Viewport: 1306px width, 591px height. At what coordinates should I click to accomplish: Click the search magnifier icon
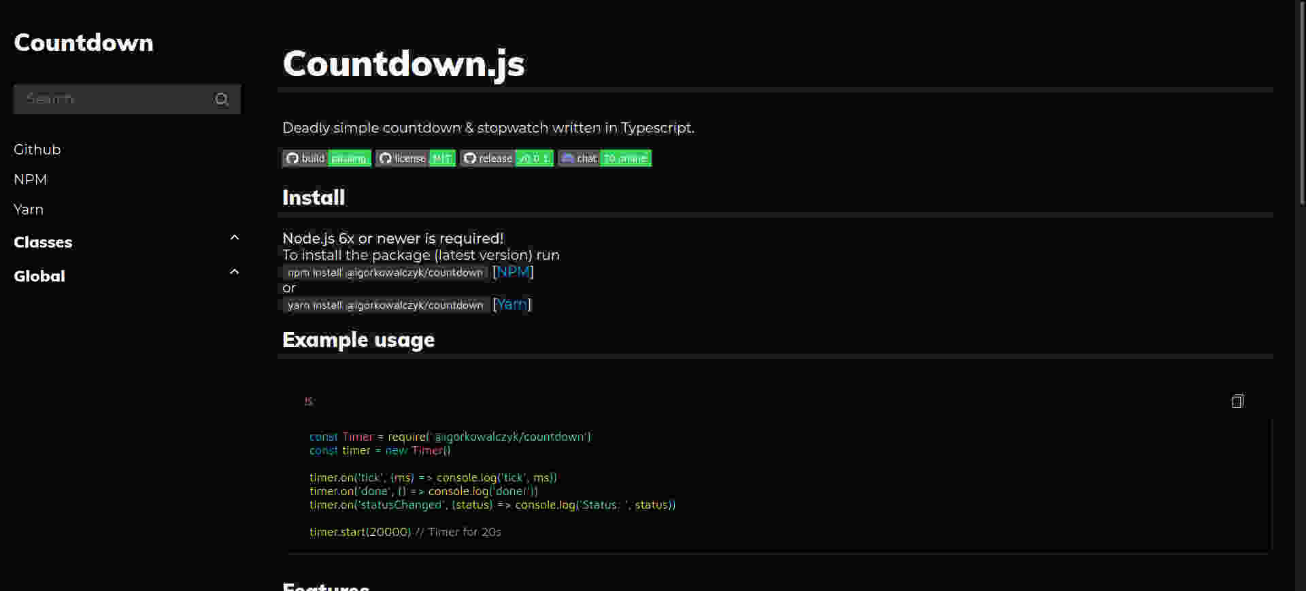(222, 99)
